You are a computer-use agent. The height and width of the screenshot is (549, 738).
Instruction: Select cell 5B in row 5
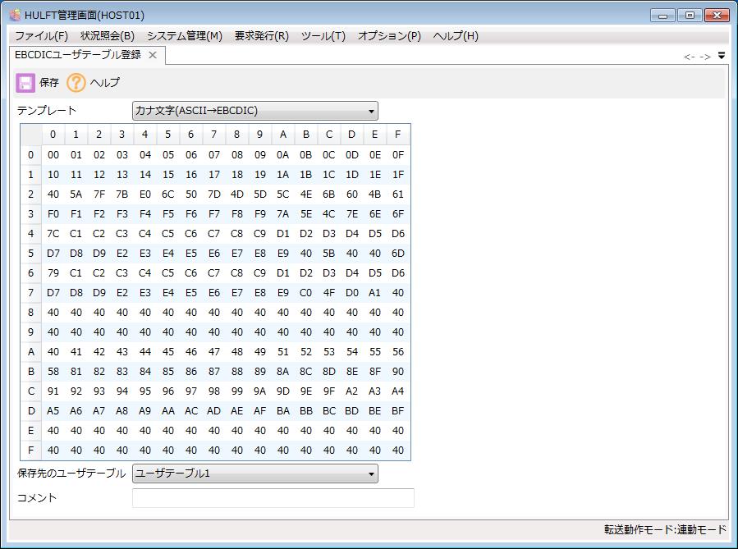click(x=329, y=254)
